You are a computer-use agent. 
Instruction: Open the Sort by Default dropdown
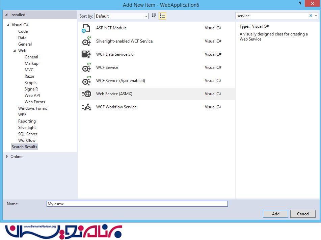(x=122, y=16)
